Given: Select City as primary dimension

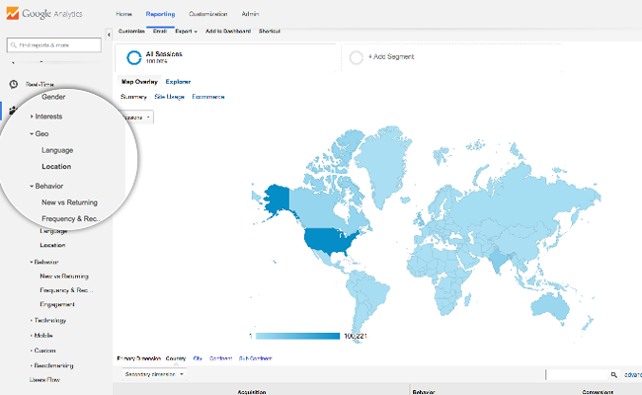Looking at the screenshot, I should coord(198,357).
